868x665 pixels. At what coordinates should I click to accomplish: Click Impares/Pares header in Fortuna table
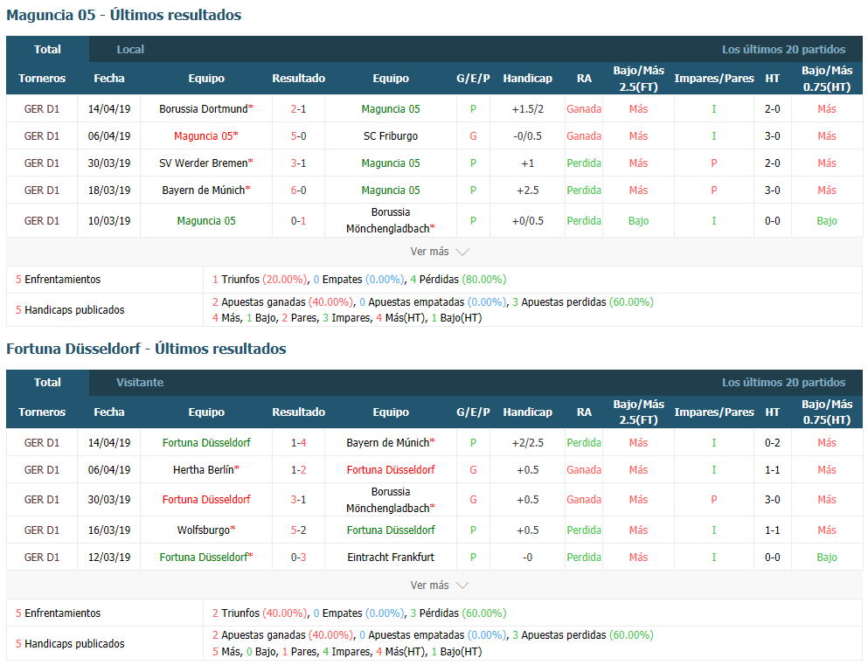714,412
